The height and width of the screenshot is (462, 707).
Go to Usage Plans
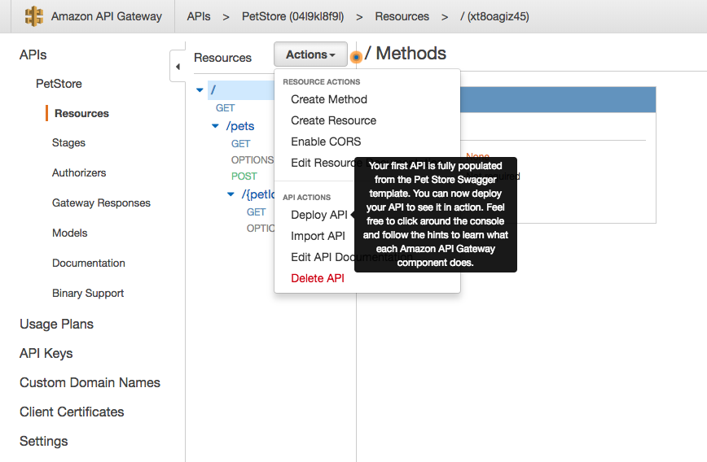pyautogui.click(x=56, y=325)
